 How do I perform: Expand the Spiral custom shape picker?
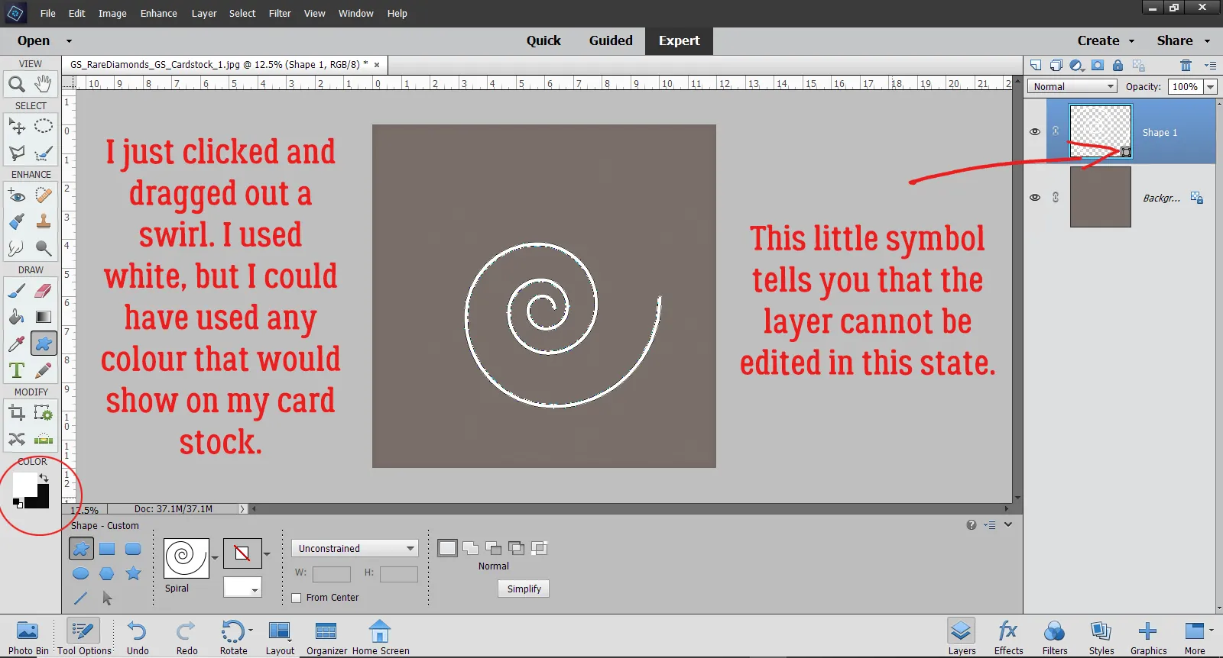[215, 558]
